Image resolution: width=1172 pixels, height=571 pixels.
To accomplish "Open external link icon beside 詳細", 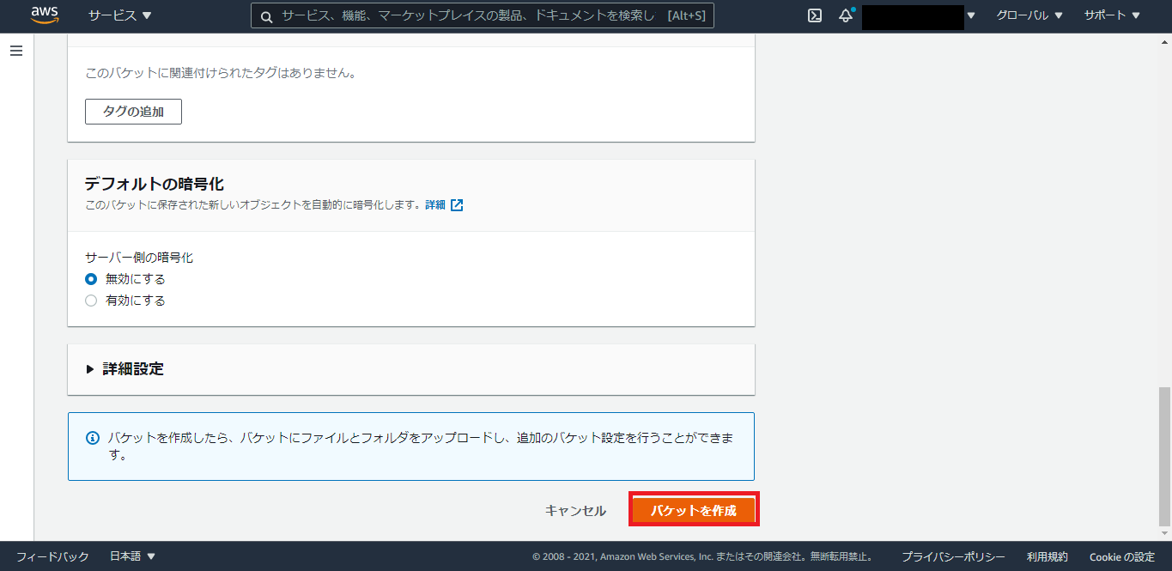I will [457, 205].
